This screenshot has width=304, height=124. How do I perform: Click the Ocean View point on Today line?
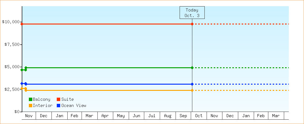pyautogui.click(x=192, y=84)
